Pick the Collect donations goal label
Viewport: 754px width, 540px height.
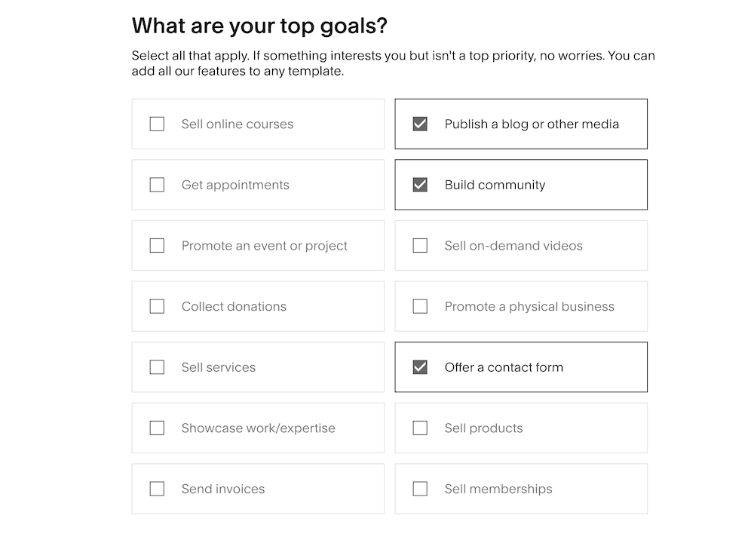coord(234,306)
